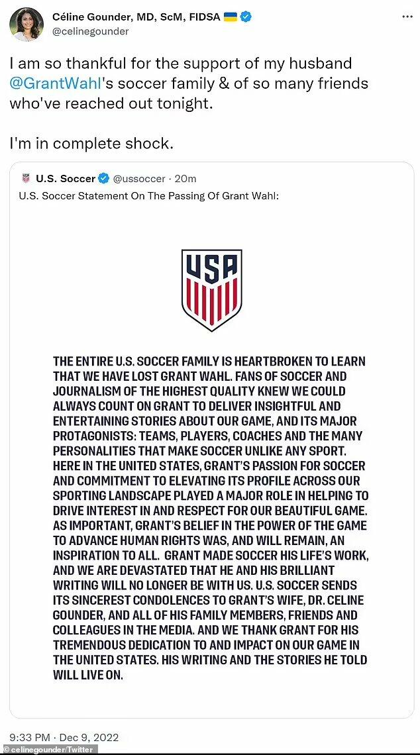This screenshot has height=755, width=420.
Task: Click the "I am so thankful" opening tweet line
Action: pos(180,64)
